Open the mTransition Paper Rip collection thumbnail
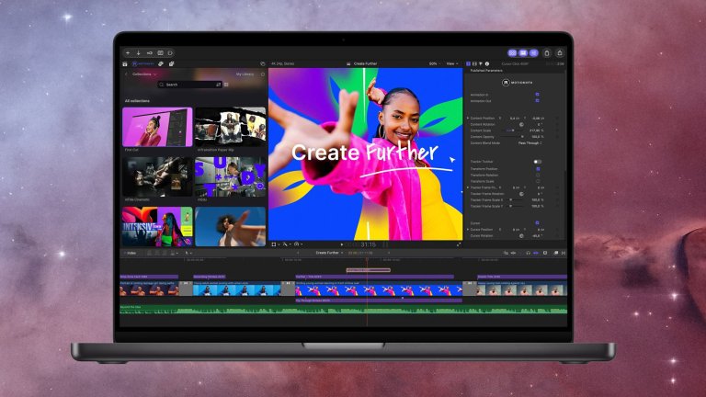 230,127
